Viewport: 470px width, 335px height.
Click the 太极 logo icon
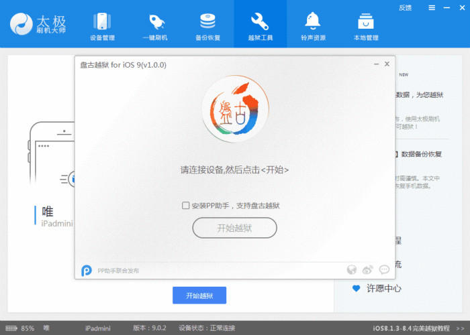pos(21,24)
